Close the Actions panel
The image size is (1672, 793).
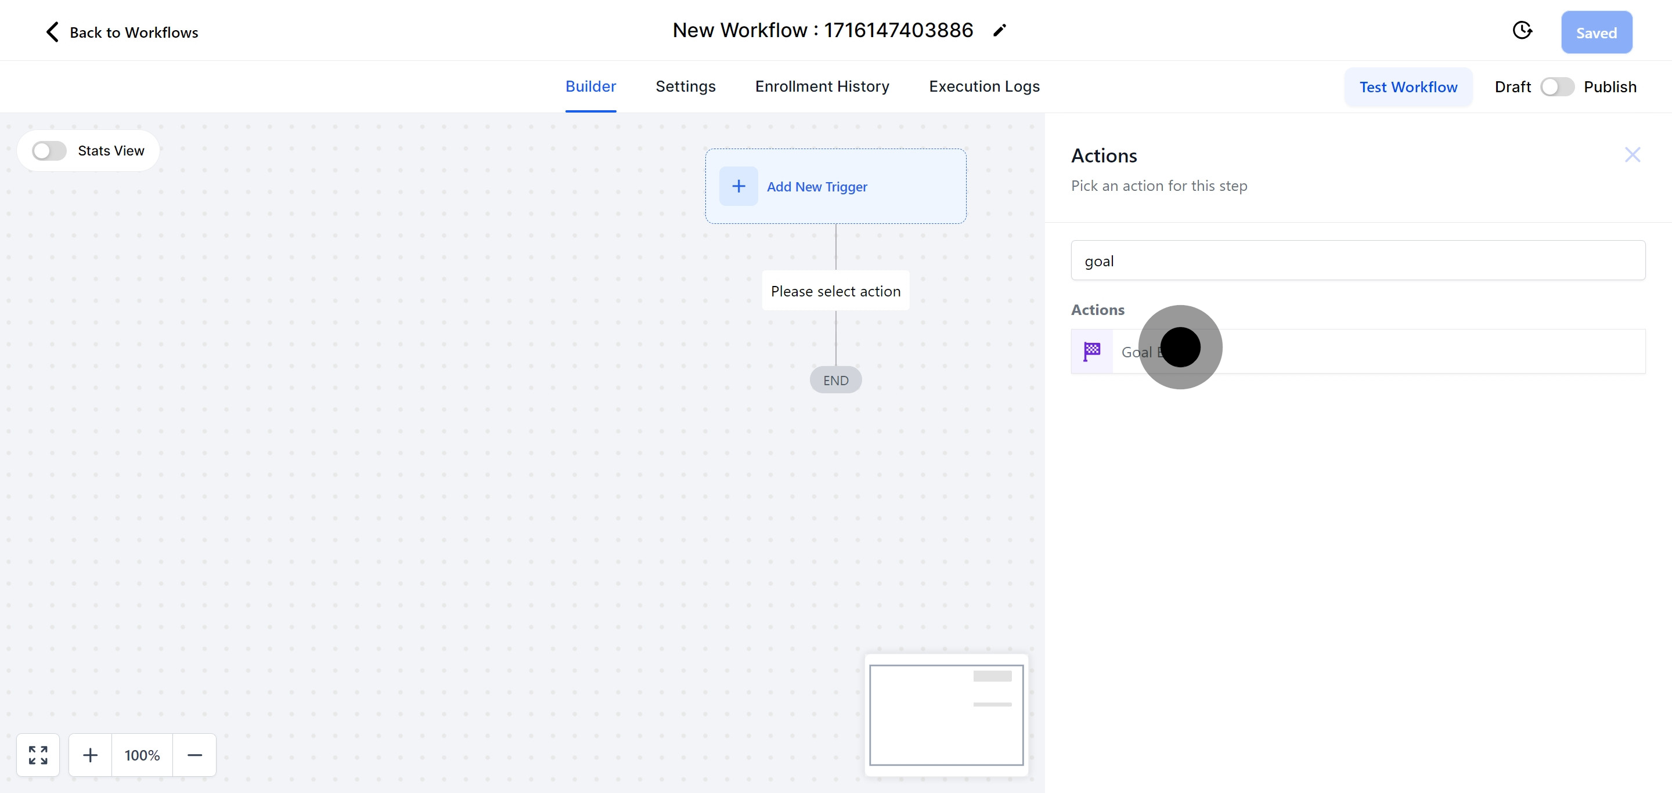pos(1632,155)
